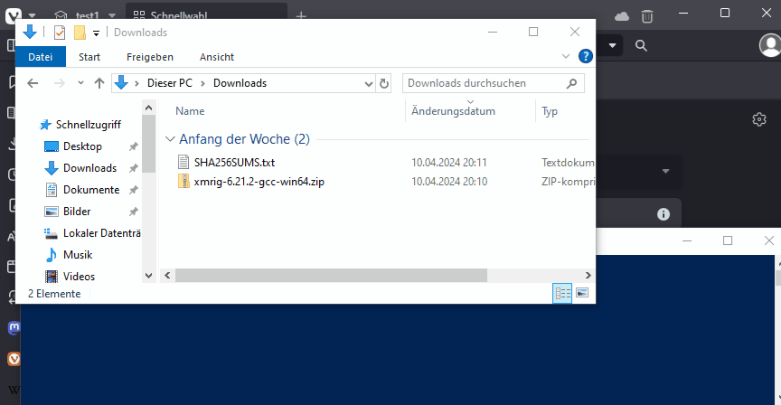Open the test1 workspace dropdown in Vivaldi
Viewport: 781px width, 405px height.
click(x=112, y=16)
